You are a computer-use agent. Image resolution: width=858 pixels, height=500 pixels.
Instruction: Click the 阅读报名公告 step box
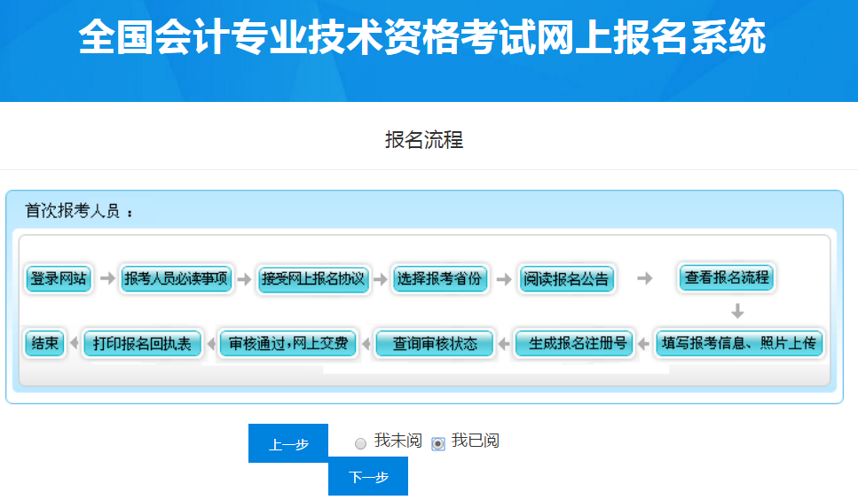click(566, 278)
